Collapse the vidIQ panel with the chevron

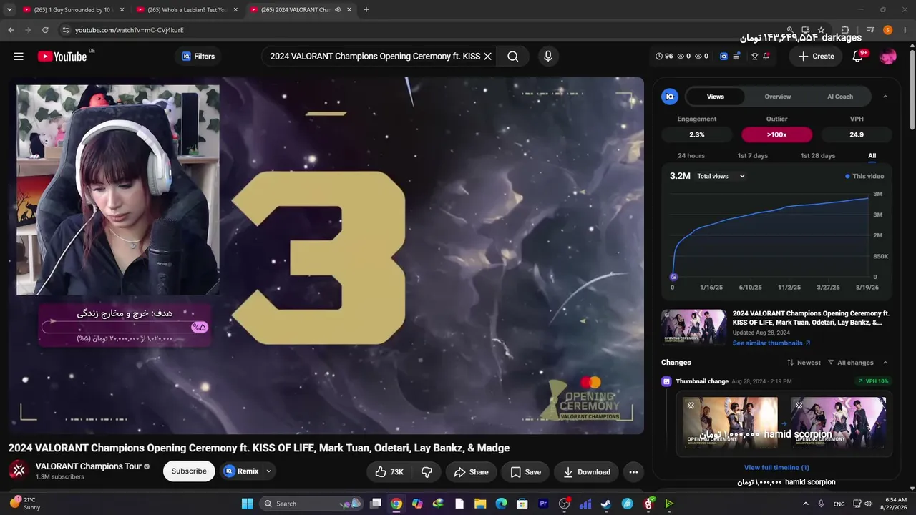885,97
